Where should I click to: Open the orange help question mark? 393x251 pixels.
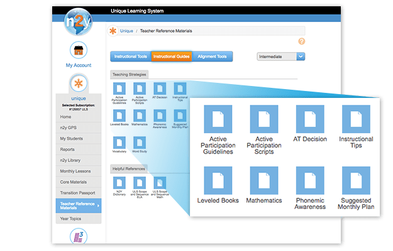pos(302,41)
